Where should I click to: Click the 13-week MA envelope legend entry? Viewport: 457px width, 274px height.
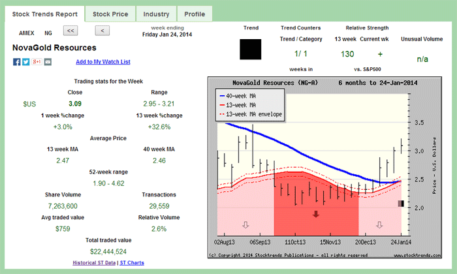[251, 114]
